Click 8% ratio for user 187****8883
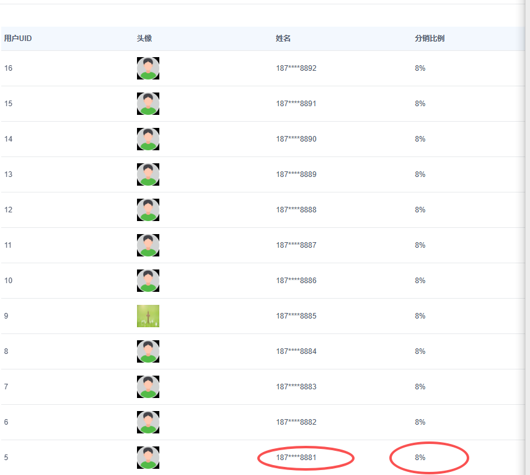Screen dimensions: 530x475 click(420, 387)
